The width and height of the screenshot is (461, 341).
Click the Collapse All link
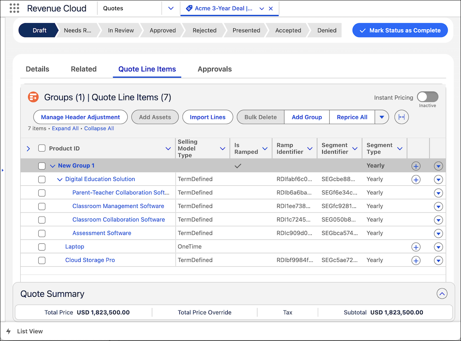(x=99, y=129)
